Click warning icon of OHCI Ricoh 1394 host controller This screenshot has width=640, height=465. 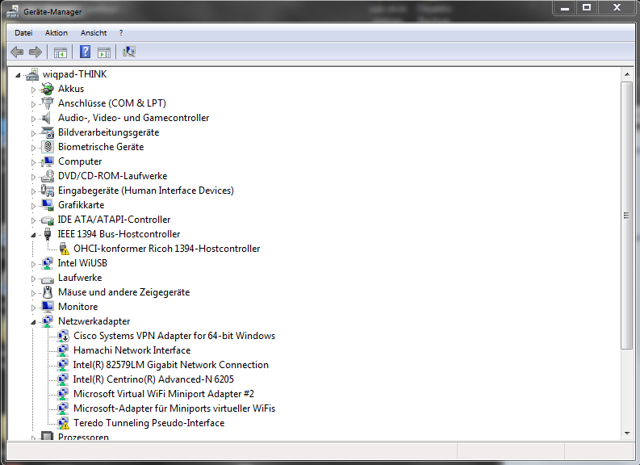click(63, 249)
